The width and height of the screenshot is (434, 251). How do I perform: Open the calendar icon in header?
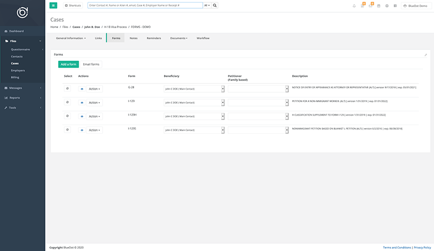coord(379,6)
